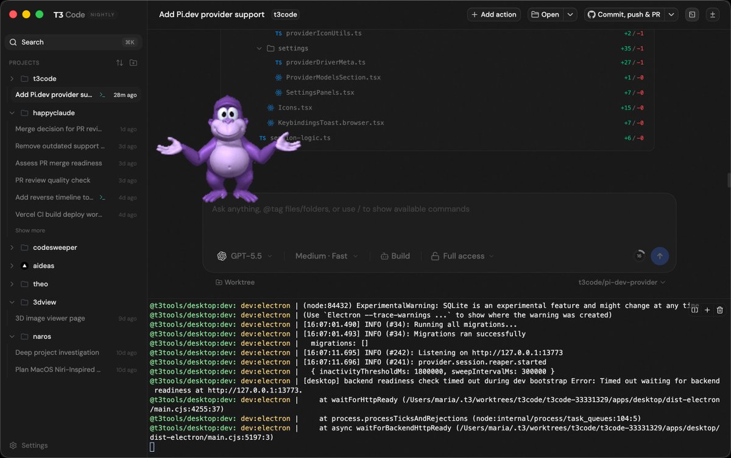
Task: Open Remove outdated support thread
Action: [x=76, y=146]
